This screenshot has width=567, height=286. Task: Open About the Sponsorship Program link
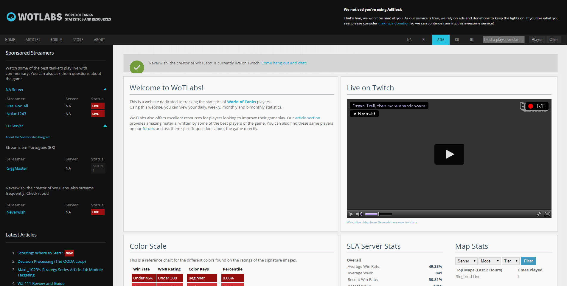(x=28, y=137)
